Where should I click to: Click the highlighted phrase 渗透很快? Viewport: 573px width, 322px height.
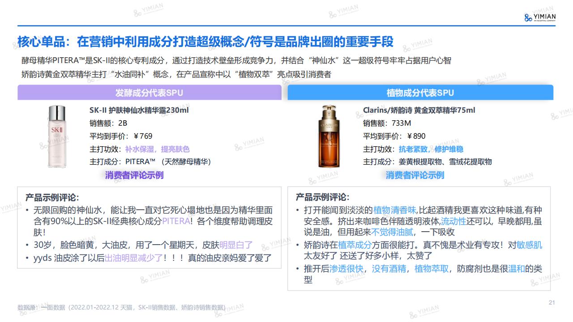click(x=346, y=269)
